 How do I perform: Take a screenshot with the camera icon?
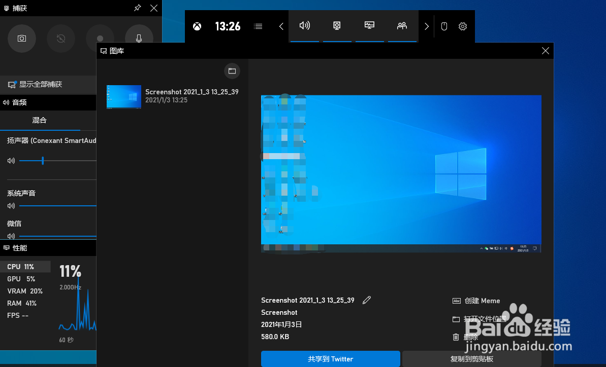pos(21,38)
